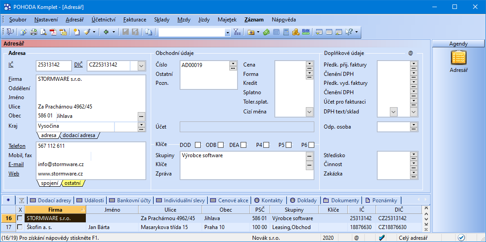Open dropdown arrow beside the brush icon
Image resolution: width=486 pixels, height=242 pixels.
coord(94,32)
